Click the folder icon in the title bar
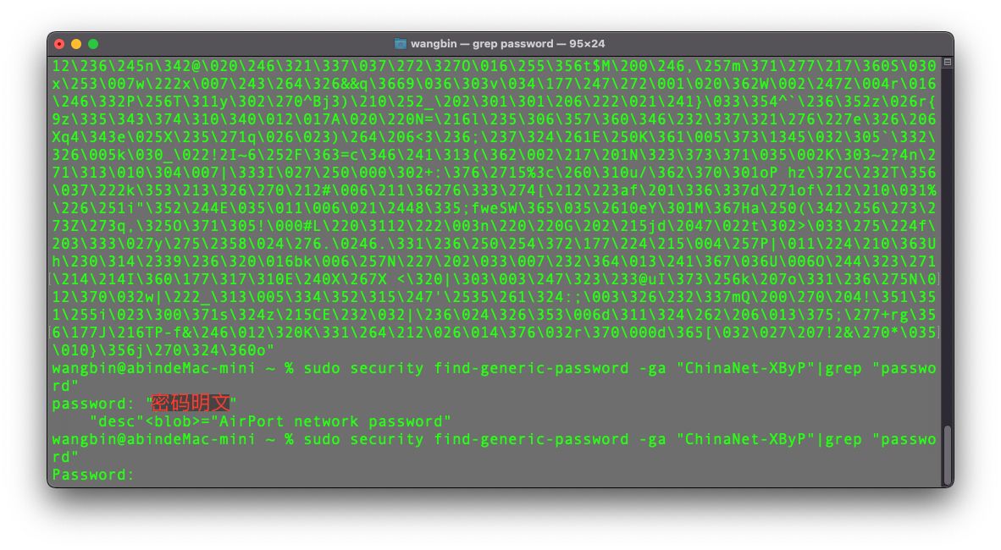 point(401,43)
